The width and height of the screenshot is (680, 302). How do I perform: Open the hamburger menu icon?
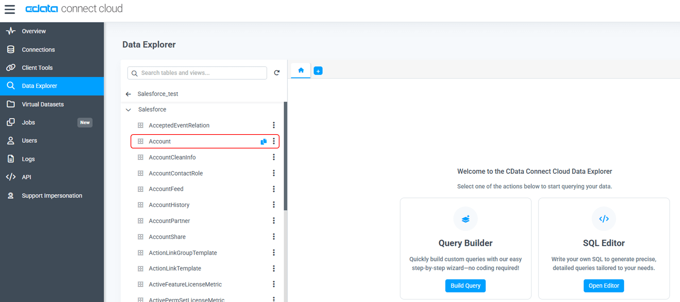(10, 9)
